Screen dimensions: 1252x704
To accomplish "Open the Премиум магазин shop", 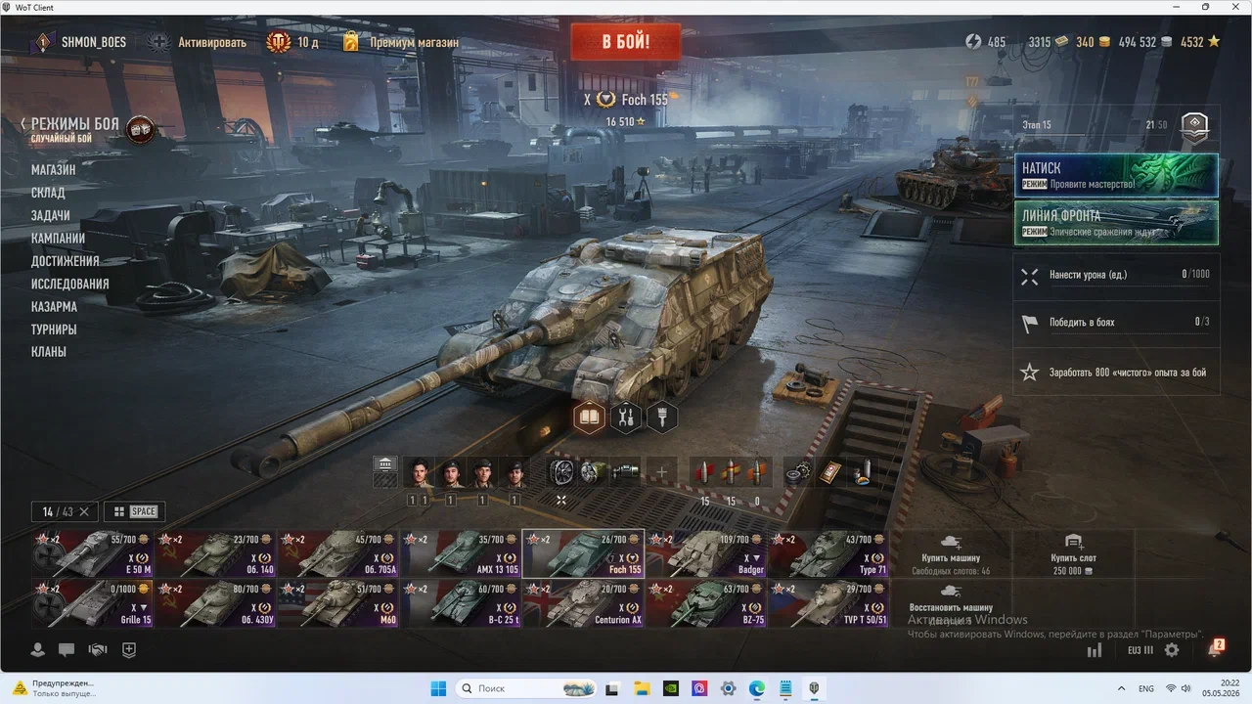I will 400,42.
